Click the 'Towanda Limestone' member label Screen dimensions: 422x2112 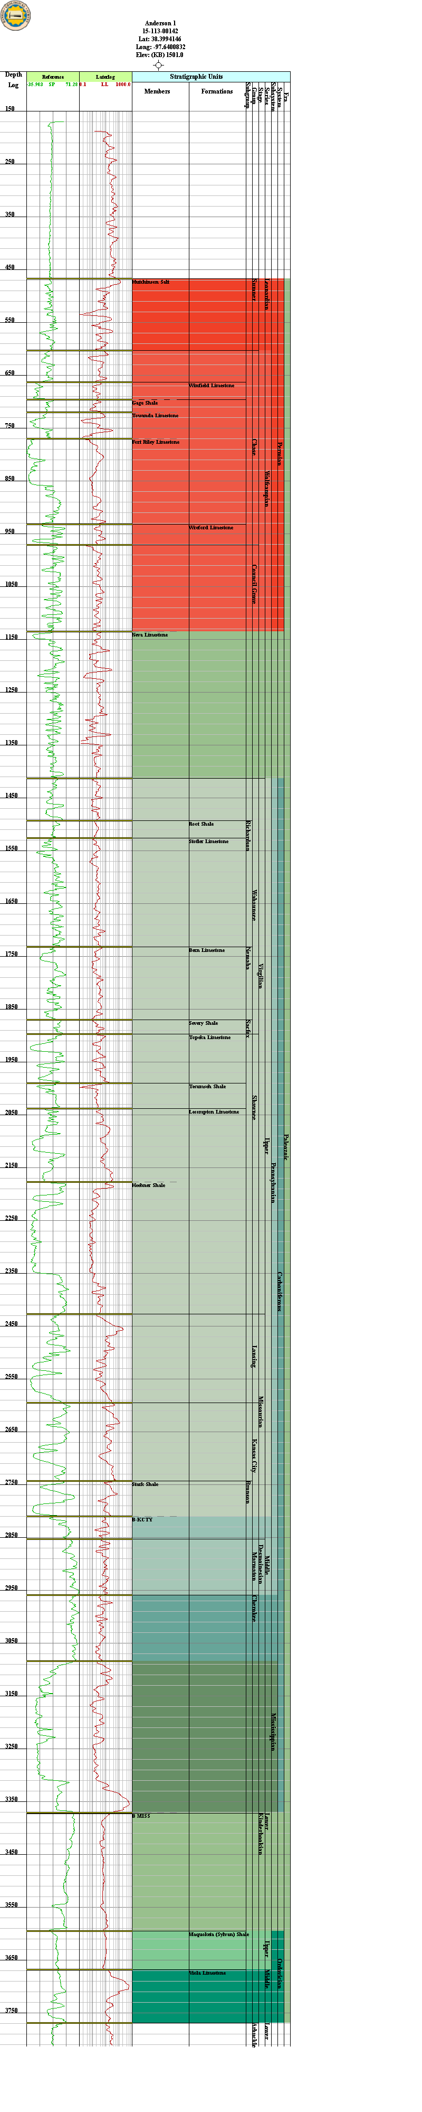pos(155,416)
